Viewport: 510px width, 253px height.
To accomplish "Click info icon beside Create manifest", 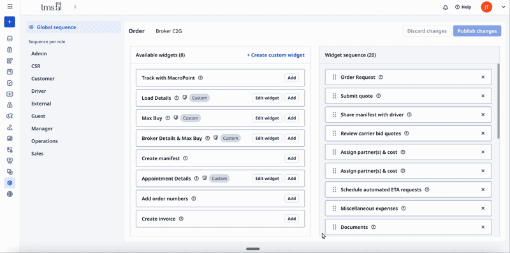I will coord(185,158).
